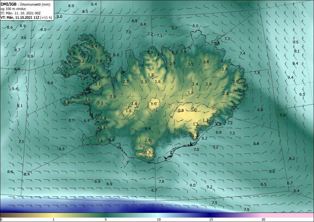This screenshot has height=222, width=314.
Task: Click the 3.8 value in the Westfjords
Action: click(99, 61)
